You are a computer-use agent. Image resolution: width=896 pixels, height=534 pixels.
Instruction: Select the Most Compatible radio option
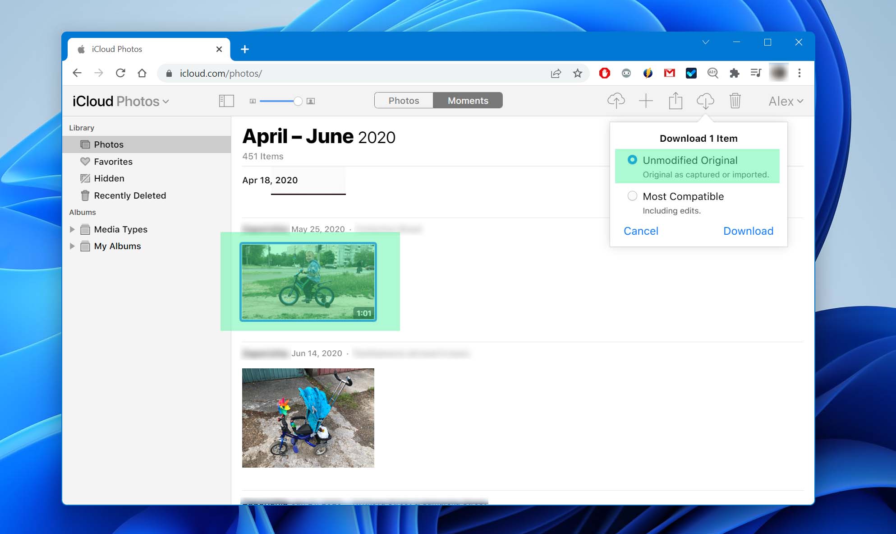tap(632, 196)
